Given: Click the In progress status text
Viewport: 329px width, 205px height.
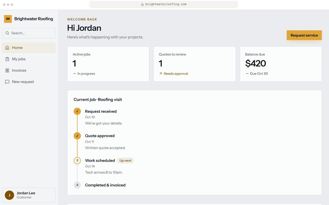Looking at the screenshot, I should tap(86, 74).
